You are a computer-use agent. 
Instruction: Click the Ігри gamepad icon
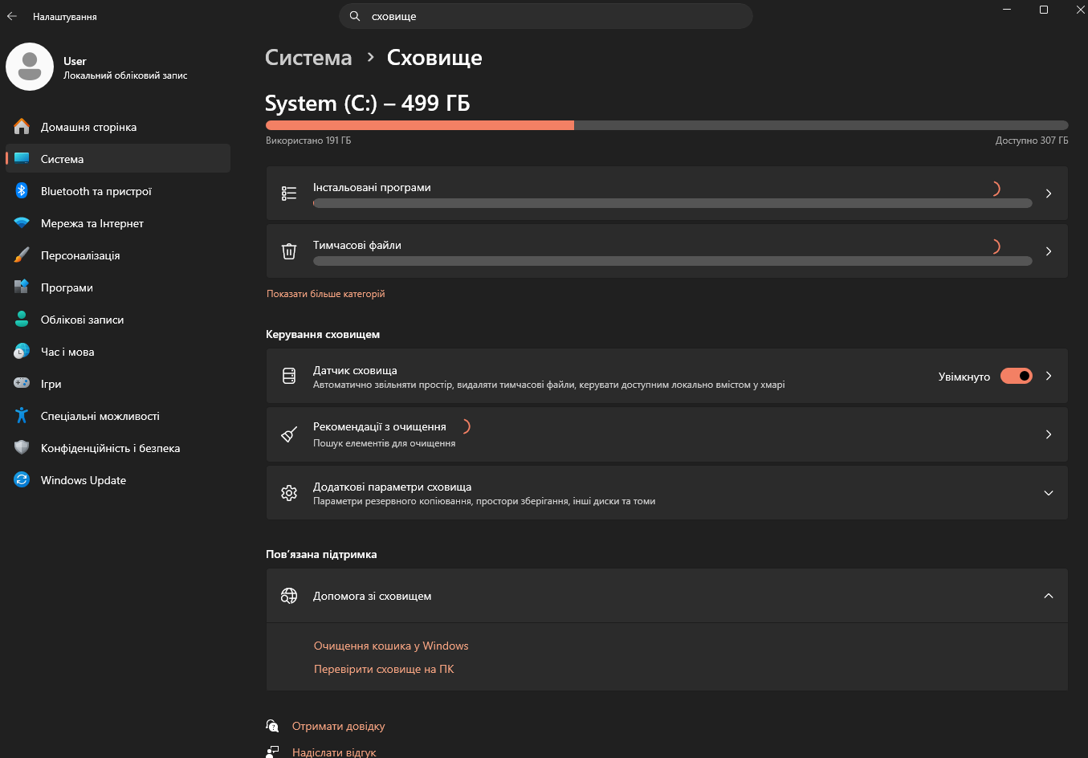(22, 384)
